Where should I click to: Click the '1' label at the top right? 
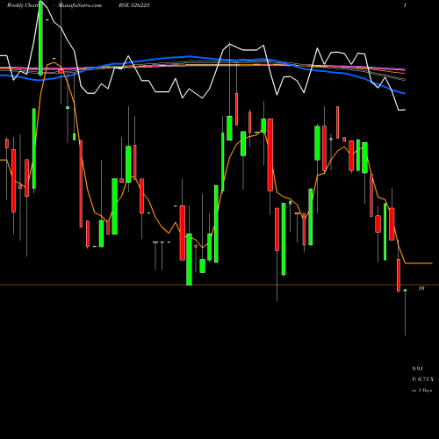pyautogui.click(x=405, y=5)
